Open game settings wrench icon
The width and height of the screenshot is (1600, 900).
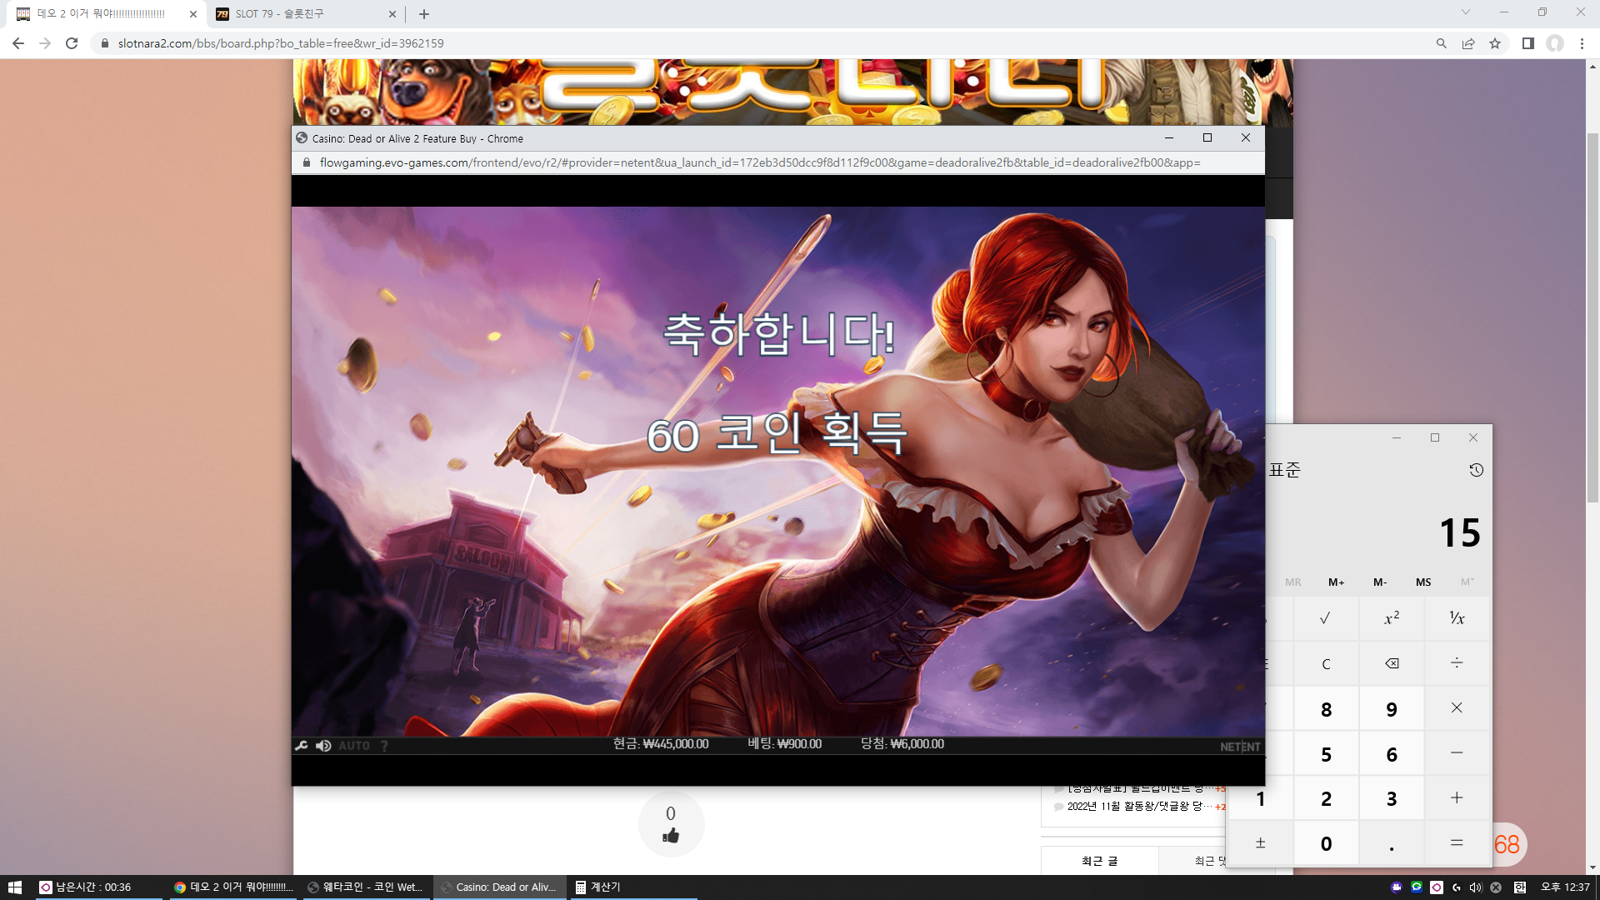click(x=302, y=746)
